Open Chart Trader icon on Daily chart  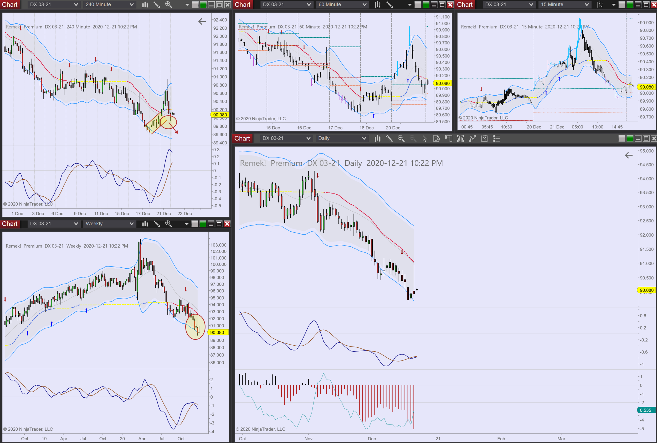[x=449, y=138]
